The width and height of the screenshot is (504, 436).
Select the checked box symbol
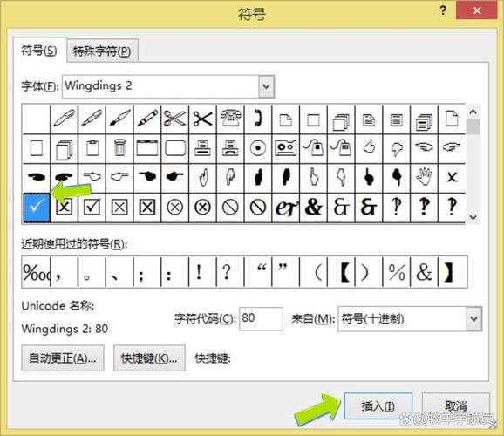tap(92, 208)
